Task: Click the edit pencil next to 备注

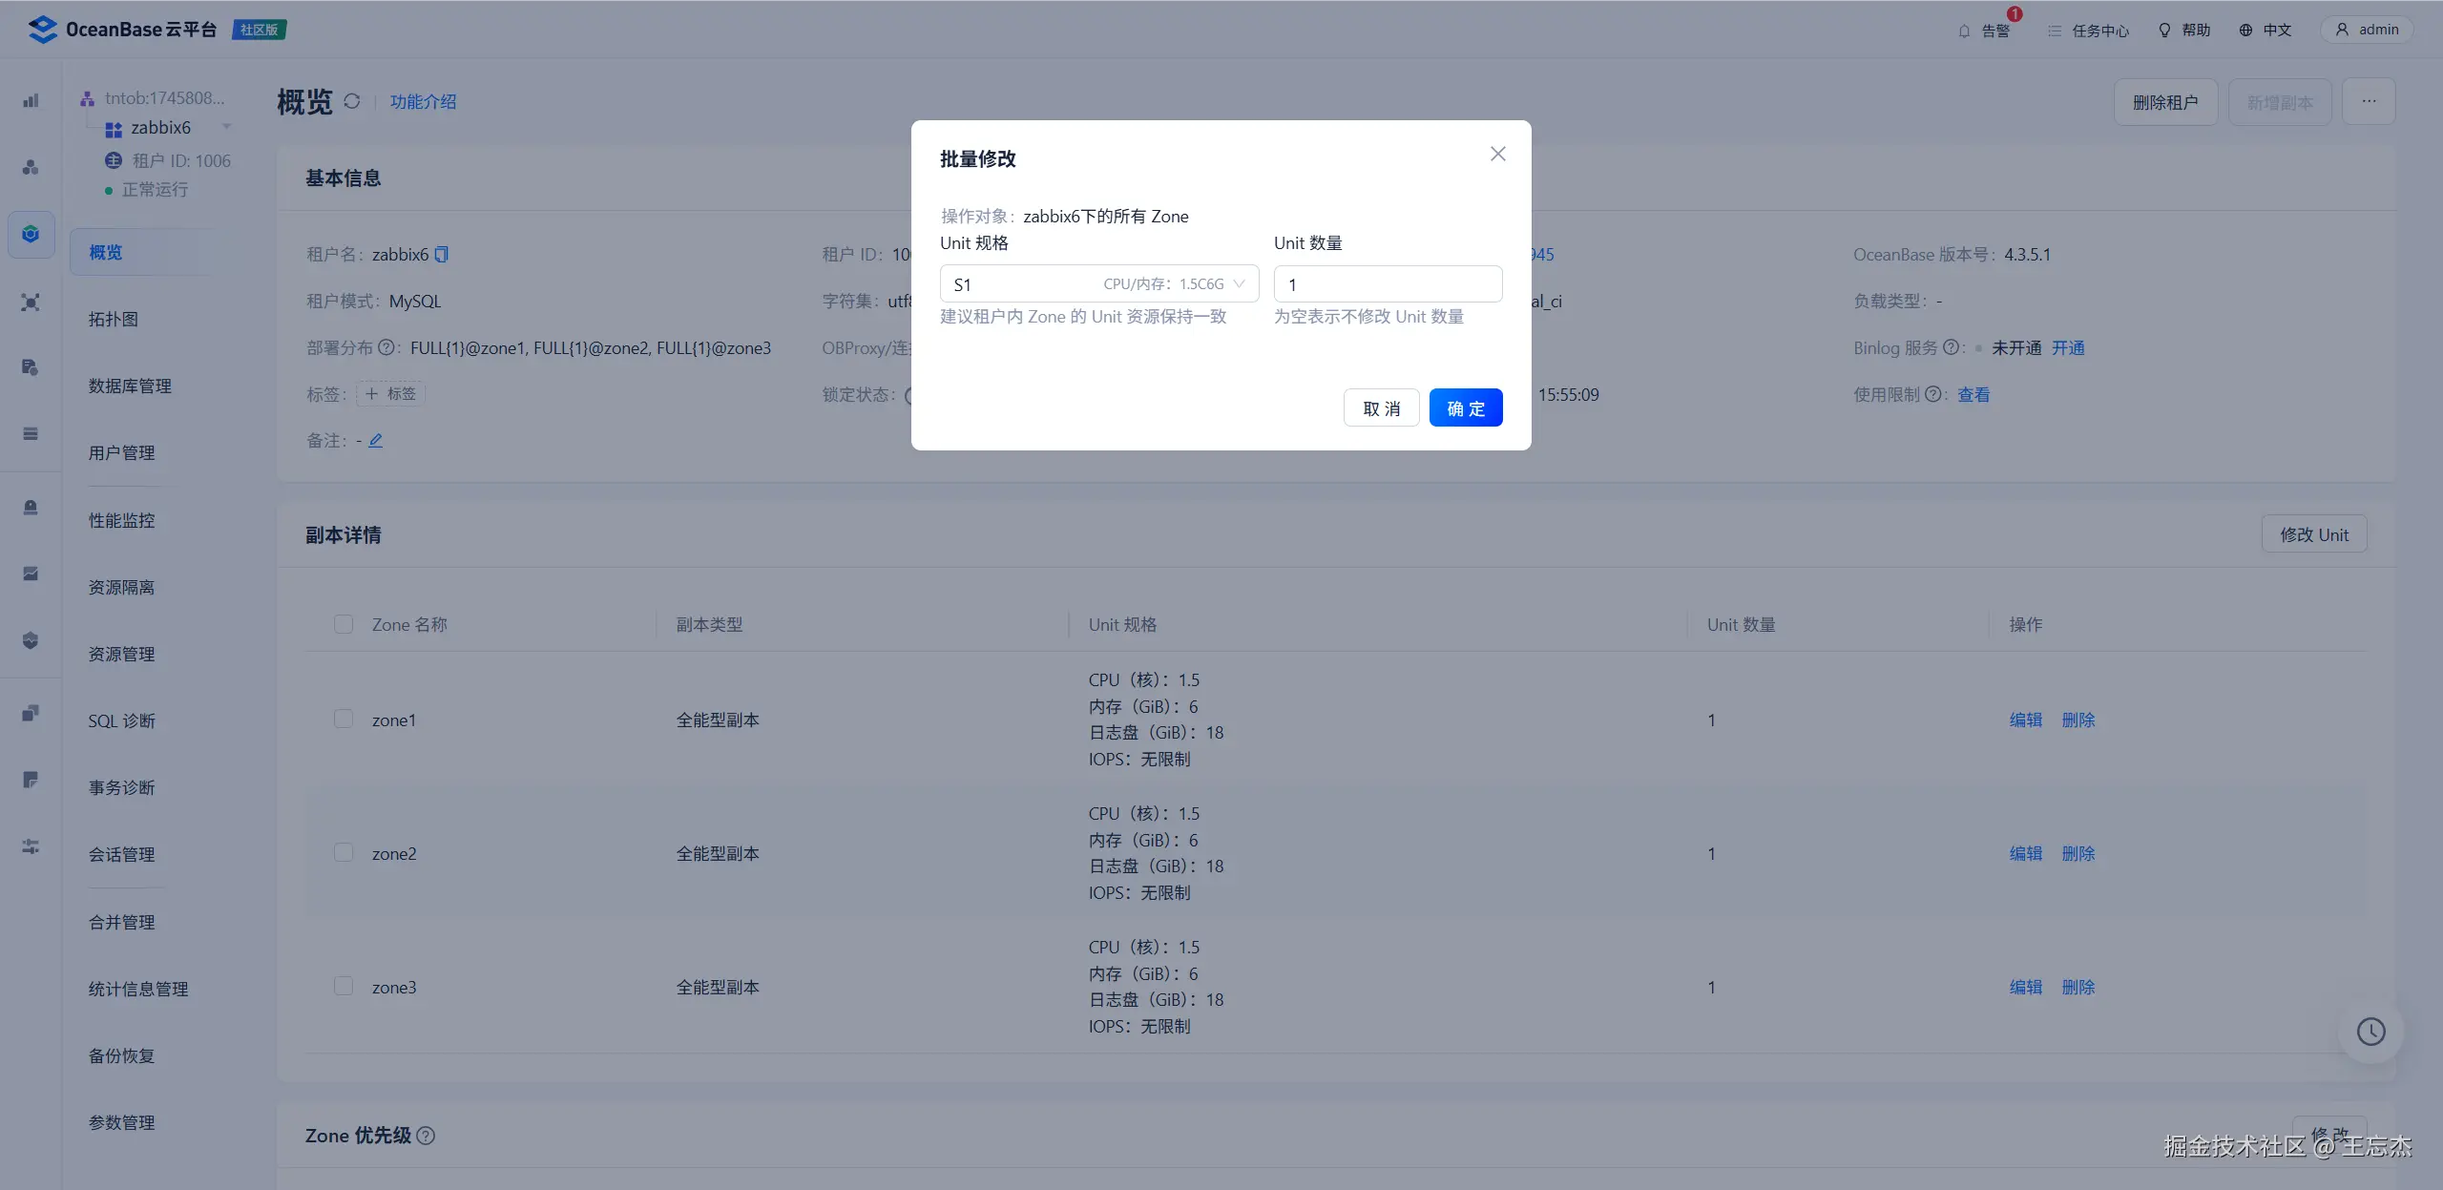Action: tap(376, 441)
